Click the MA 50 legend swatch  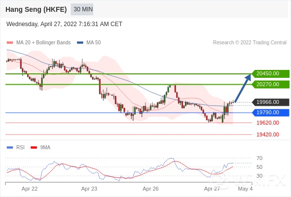point(80,43)
